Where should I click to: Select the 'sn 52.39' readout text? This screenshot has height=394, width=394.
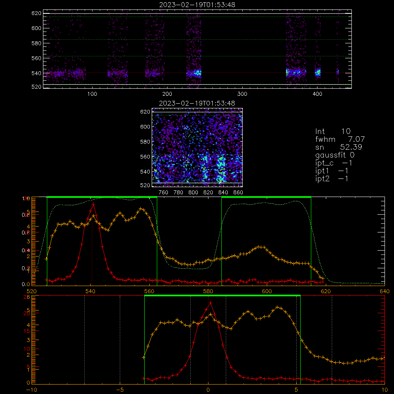pos(339,147)
